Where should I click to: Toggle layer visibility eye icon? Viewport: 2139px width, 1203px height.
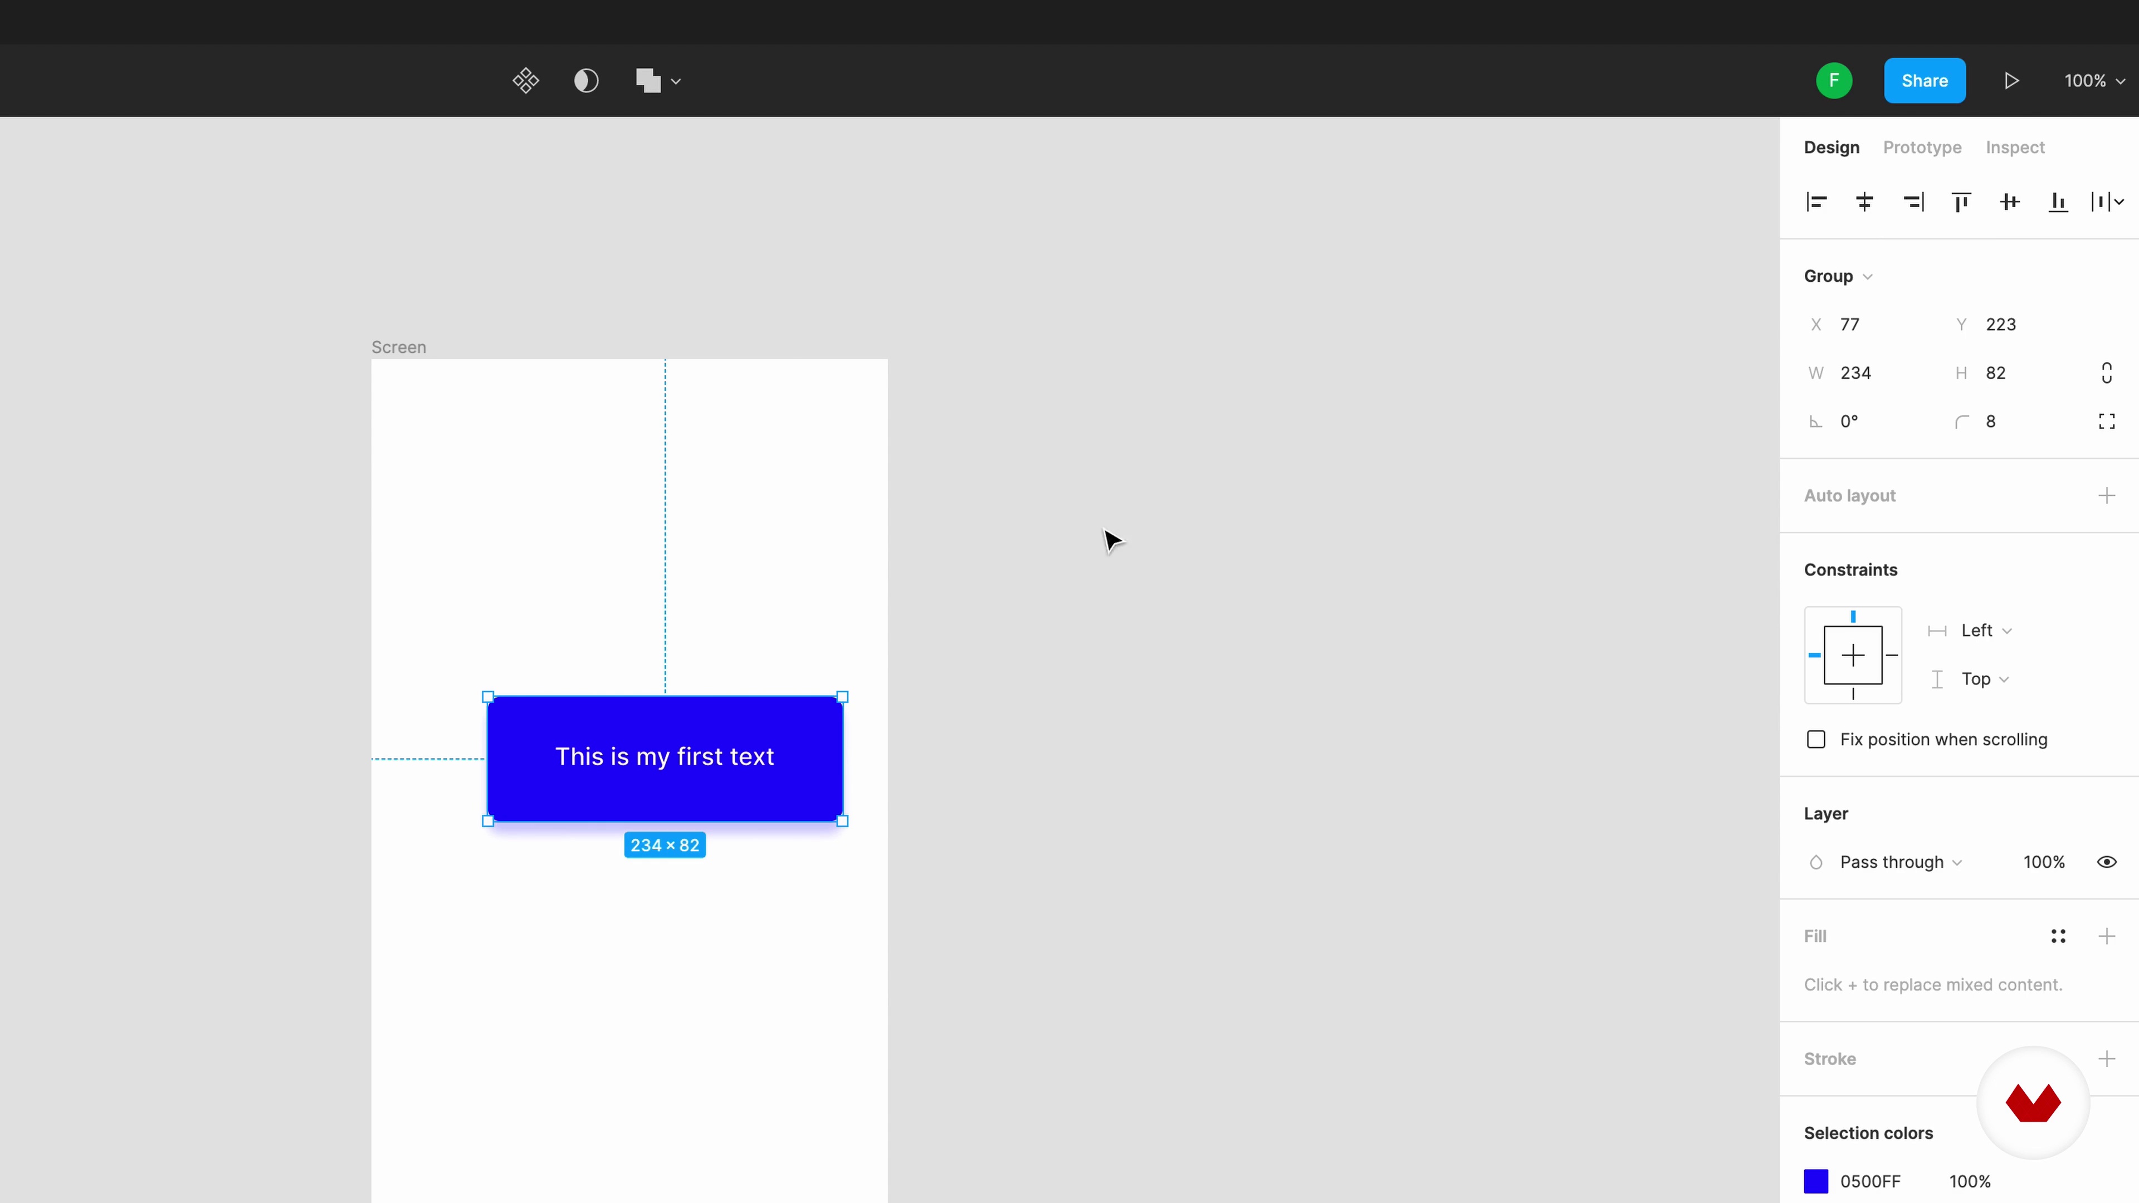pyautogui.click(x=2107, y=863)
